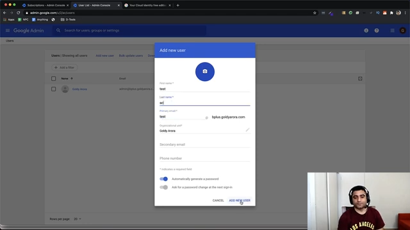Open the rows per page dropdown
The height and width of the screenshot is (230, 410).
tap(77, 219)
